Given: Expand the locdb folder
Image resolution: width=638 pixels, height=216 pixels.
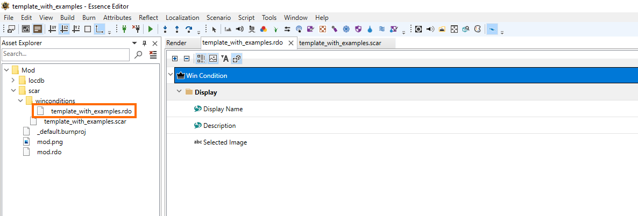Looking at the screenshot, I should click(x=13, y=80).
